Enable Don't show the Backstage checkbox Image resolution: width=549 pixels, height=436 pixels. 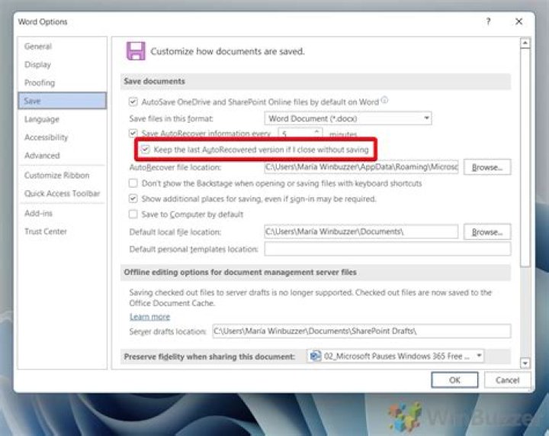133,183
